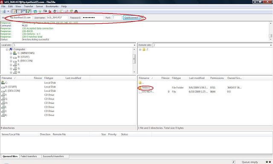The image size is (273, 164).
Task: Toggle the transfer queue display
Action: point(29,12)
